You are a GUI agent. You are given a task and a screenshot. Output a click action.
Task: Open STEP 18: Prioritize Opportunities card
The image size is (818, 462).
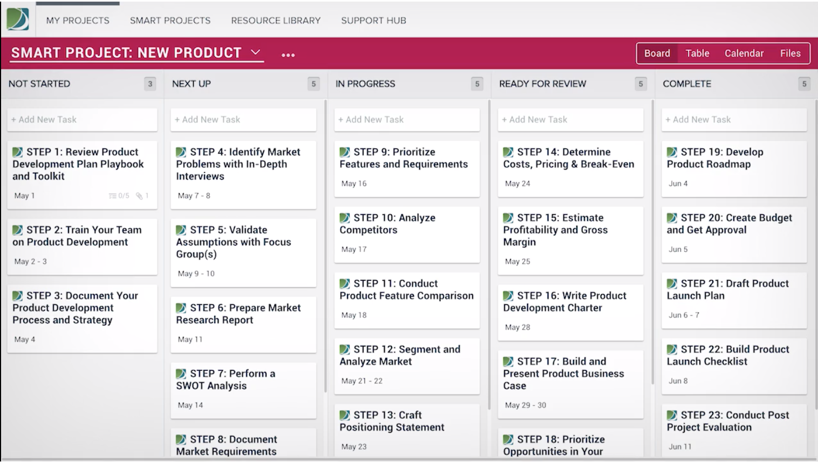[570, 444]
